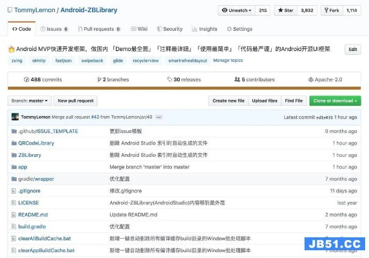Open the Android-ZBLibrary repository link
369x258 pixels.
[89, 10]
